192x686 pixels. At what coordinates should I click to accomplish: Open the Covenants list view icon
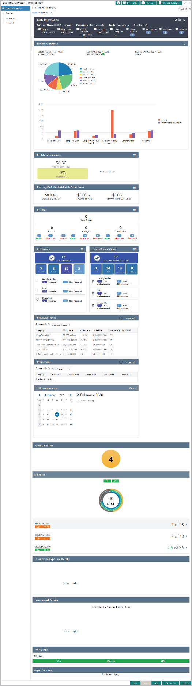82,249
